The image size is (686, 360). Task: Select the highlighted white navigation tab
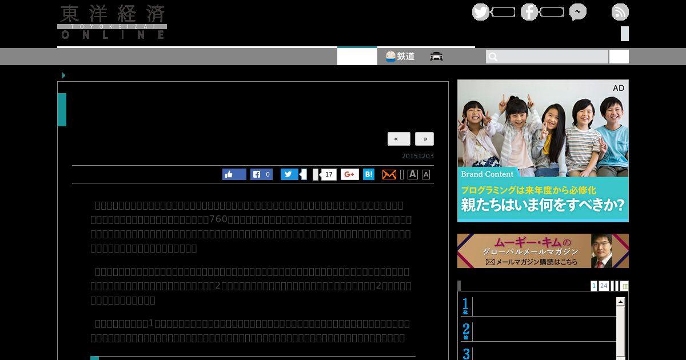point(357,57)
